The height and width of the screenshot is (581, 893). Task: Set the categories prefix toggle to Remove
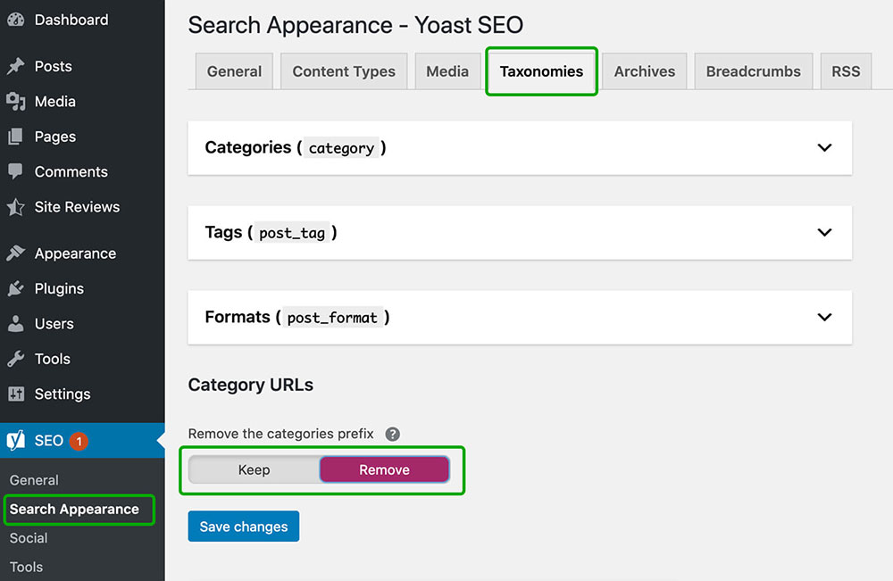pos(384,469)
